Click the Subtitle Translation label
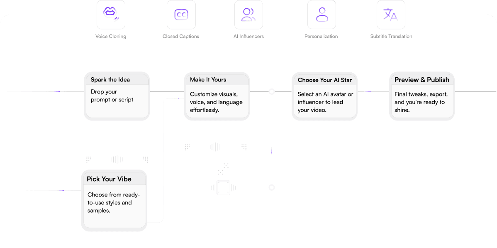This screenshot has width=497, height=248. click(391, 36)
